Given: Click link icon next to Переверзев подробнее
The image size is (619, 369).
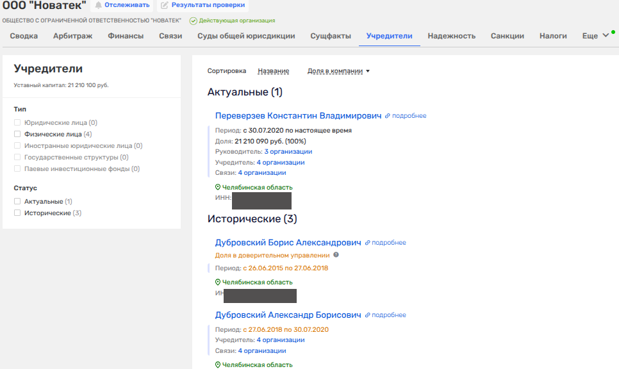Looking at the screenshot, I should pyautogui.click(x=387, y=116).
